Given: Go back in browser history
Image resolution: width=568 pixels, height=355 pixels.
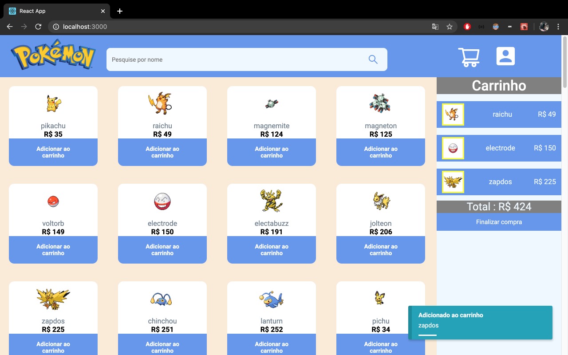Looking at the screenshot, I should point(10,27).
